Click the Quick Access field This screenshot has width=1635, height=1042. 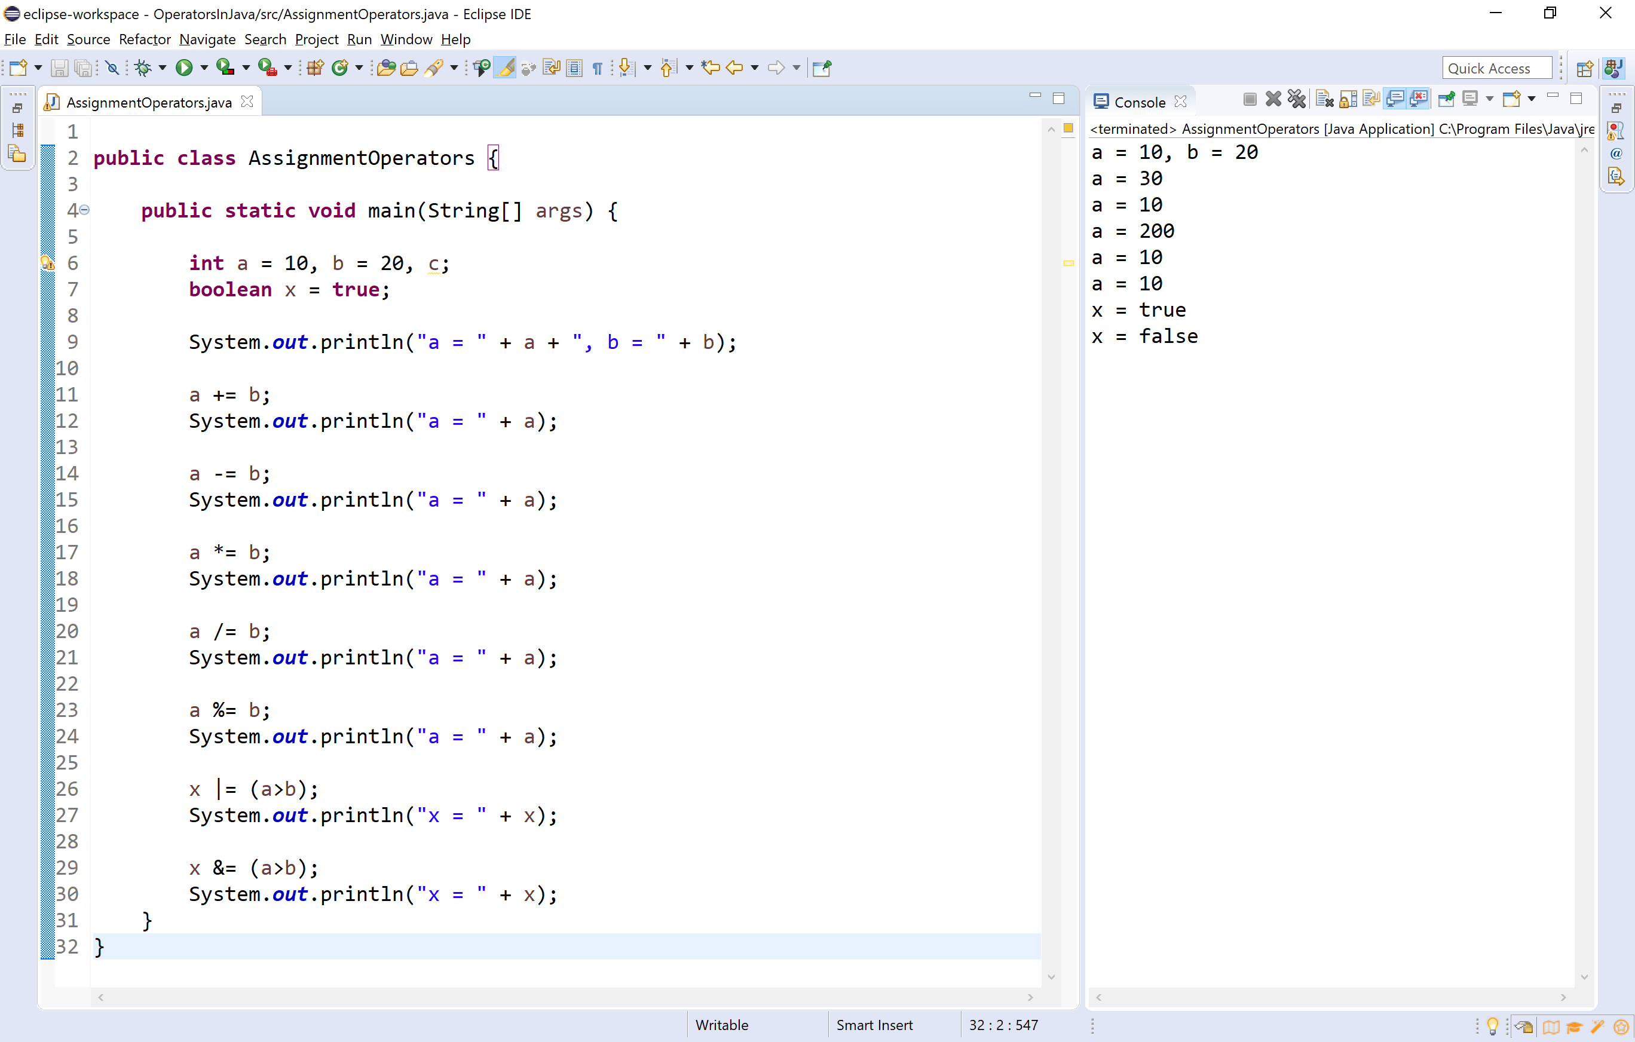click(1496, 67)
